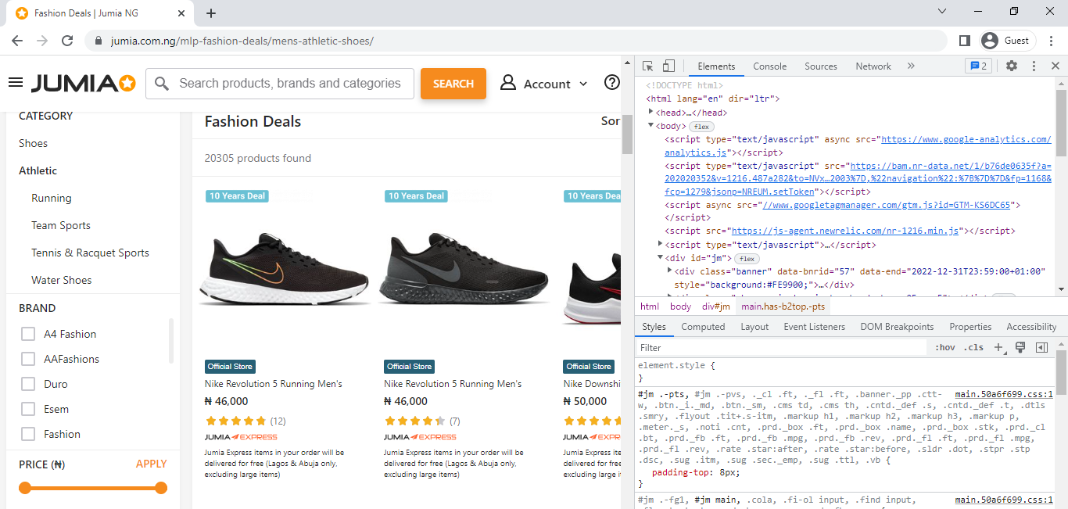Screen dimensions: 1068x509
Task: Click the Styles filter input field
Action: [x=782, y=348]
